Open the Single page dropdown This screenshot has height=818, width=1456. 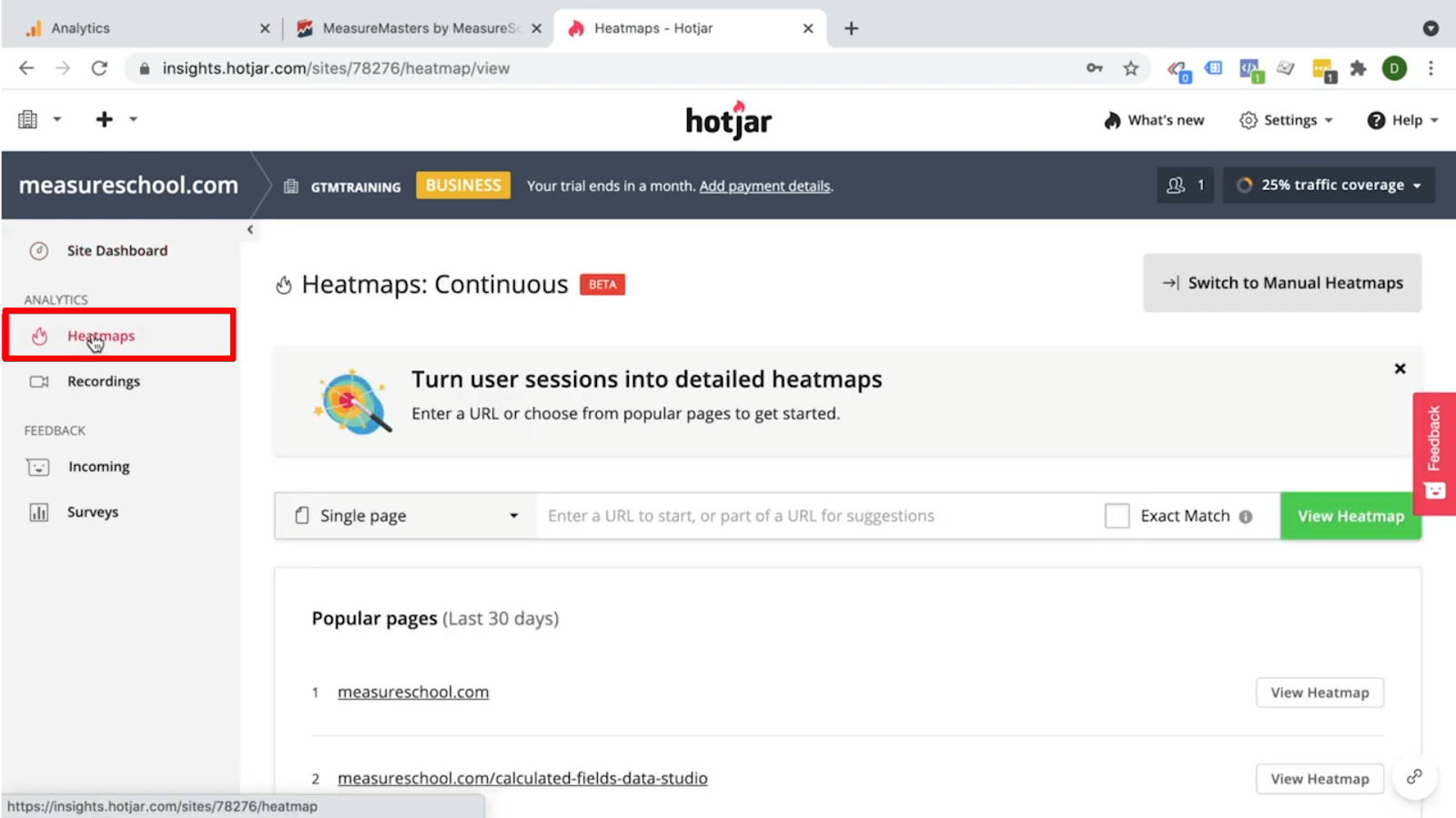(x=406, y=516)
